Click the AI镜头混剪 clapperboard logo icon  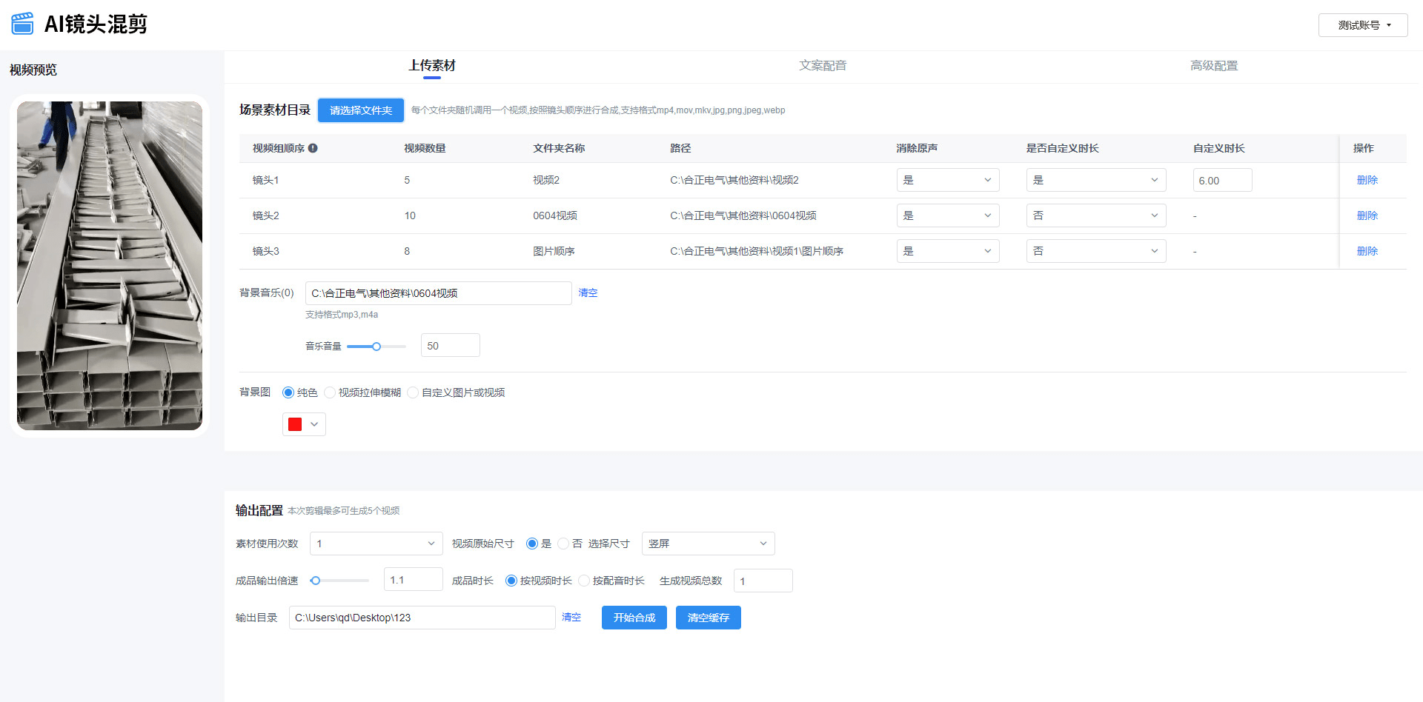22,24
